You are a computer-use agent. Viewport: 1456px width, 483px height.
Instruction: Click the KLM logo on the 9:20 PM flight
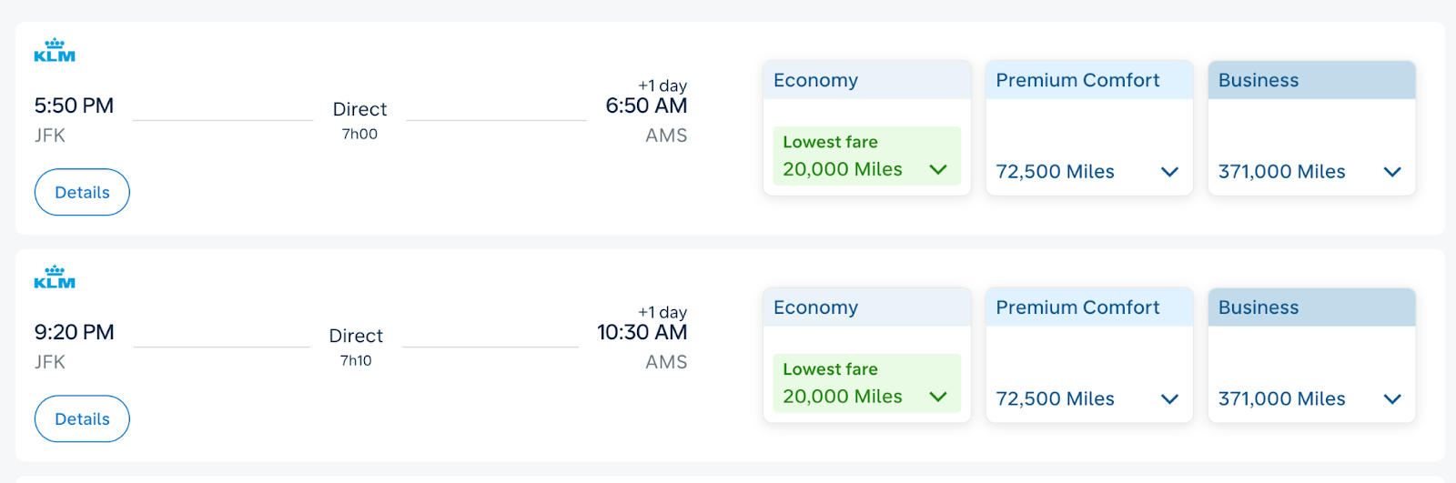pyautogui.click(x=55, y=277)
